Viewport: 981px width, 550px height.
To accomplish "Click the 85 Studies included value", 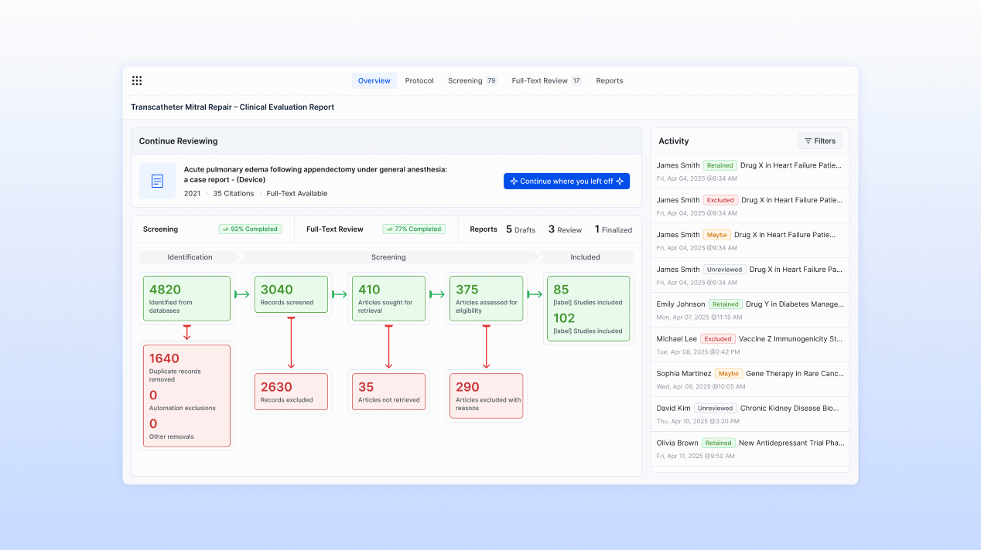I will coord(561,290).
